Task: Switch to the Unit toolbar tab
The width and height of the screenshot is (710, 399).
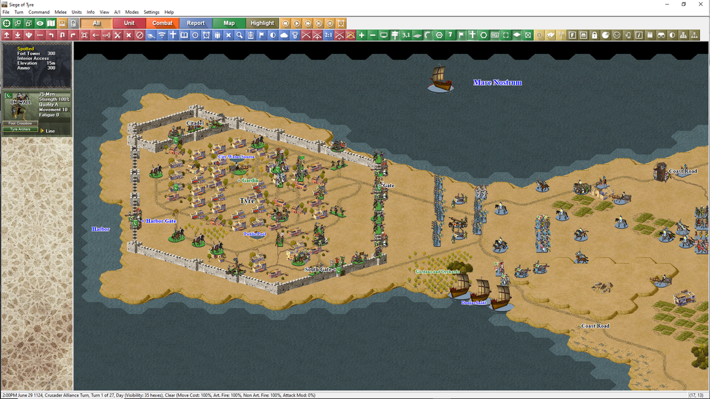Action: click(129, 23)
